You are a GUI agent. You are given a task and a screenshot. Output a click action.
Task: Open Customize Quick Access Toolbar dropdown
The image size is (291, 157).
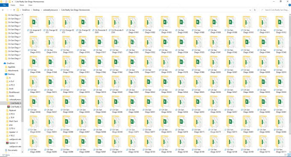click(12, 1)
